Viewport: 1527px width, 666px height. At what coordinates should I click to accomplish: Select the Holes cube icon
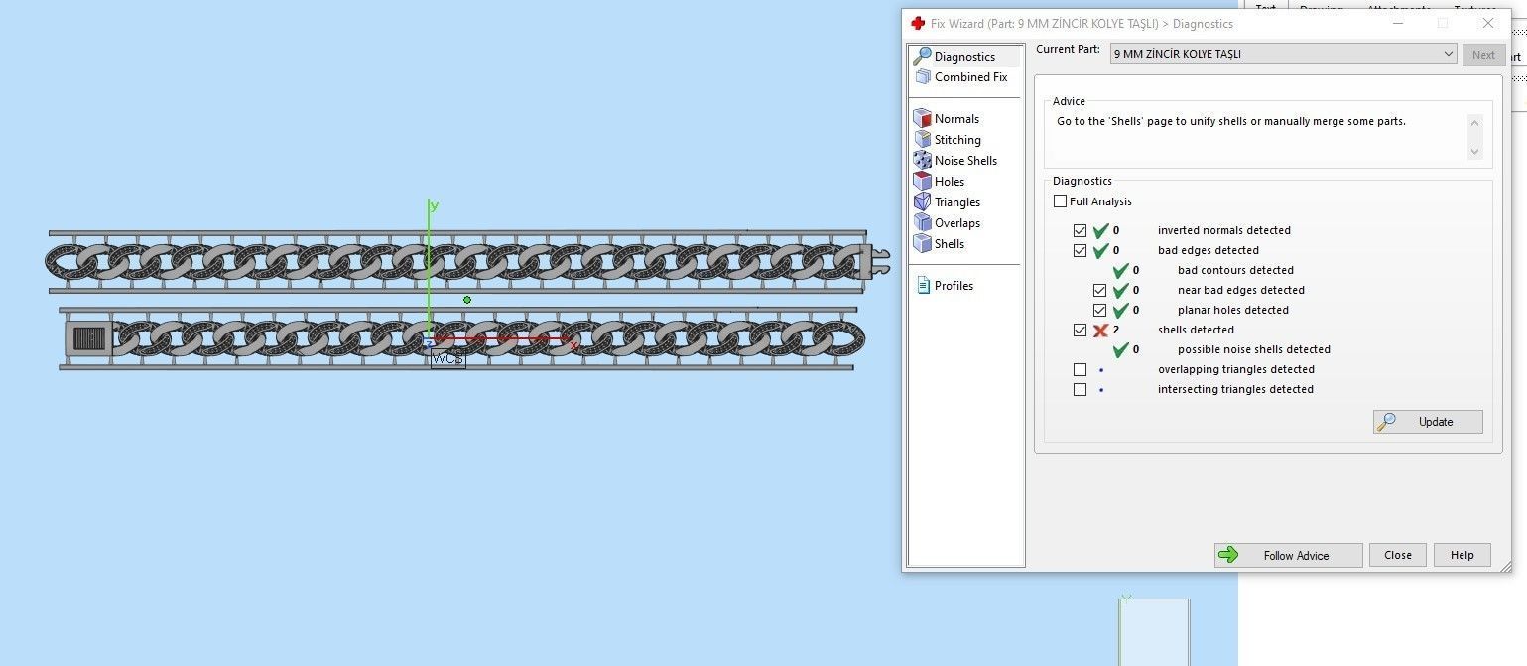coord(922,181)
